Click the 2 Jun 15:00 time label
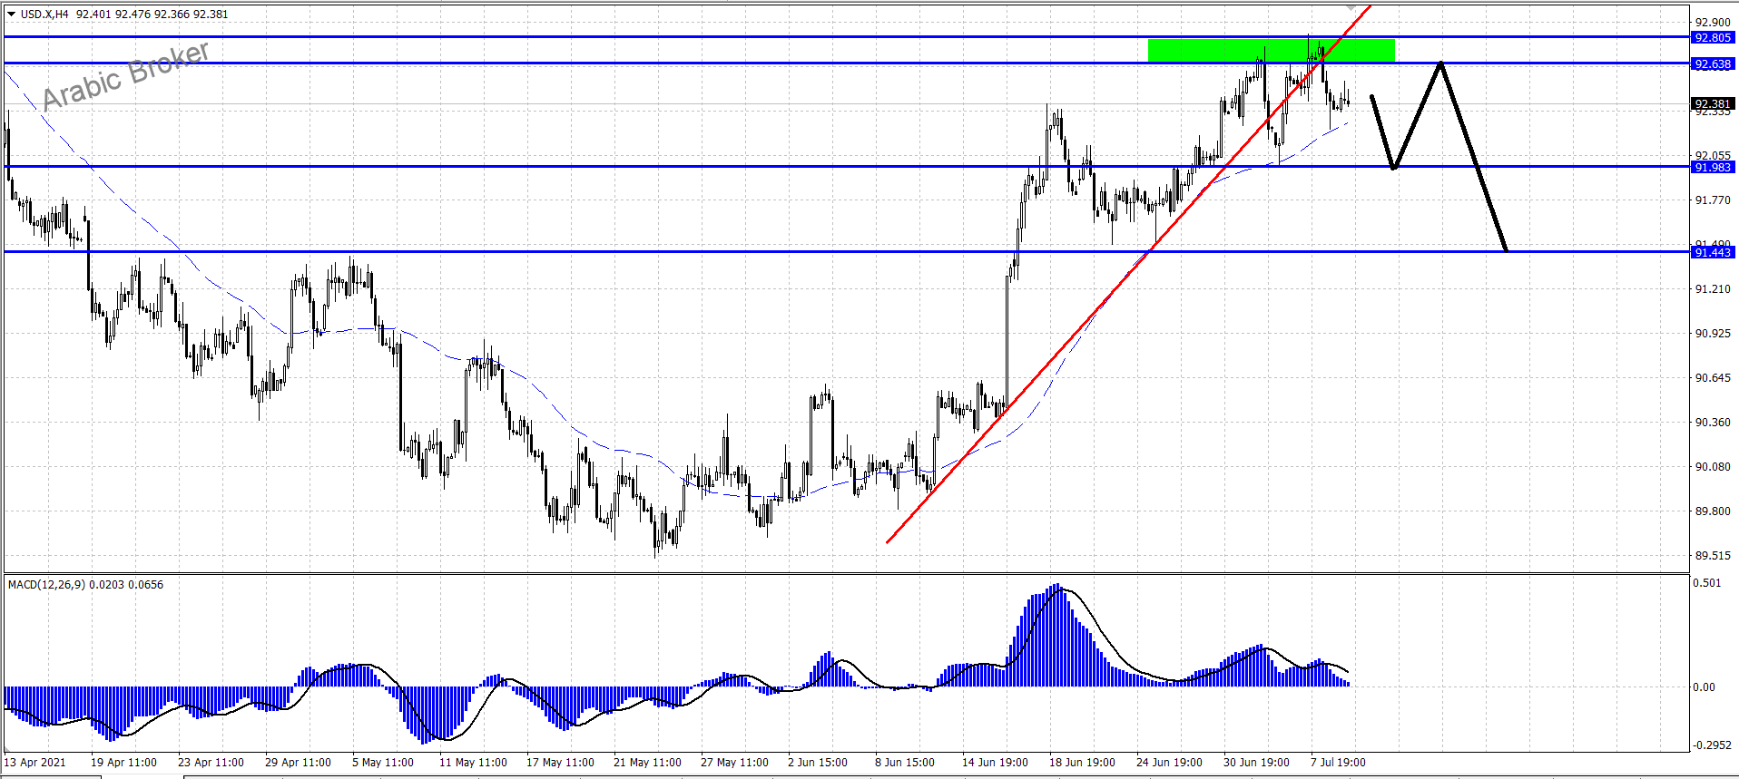This screenshot has width=1739, height=779. click(818, 763)
